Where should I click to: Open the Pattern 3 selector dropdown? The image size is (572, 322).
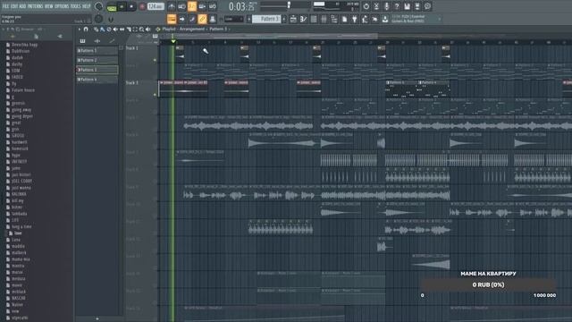(266, 19)
